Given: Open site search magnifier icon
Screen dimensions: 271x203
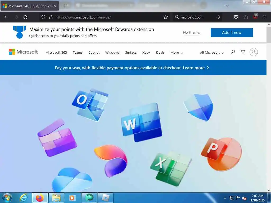Looking at the screenshot, I should click(233, 52).
